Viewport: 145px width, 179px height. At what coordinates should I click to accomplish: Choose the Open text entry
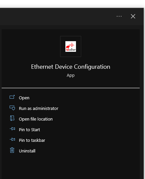[24, 98]
